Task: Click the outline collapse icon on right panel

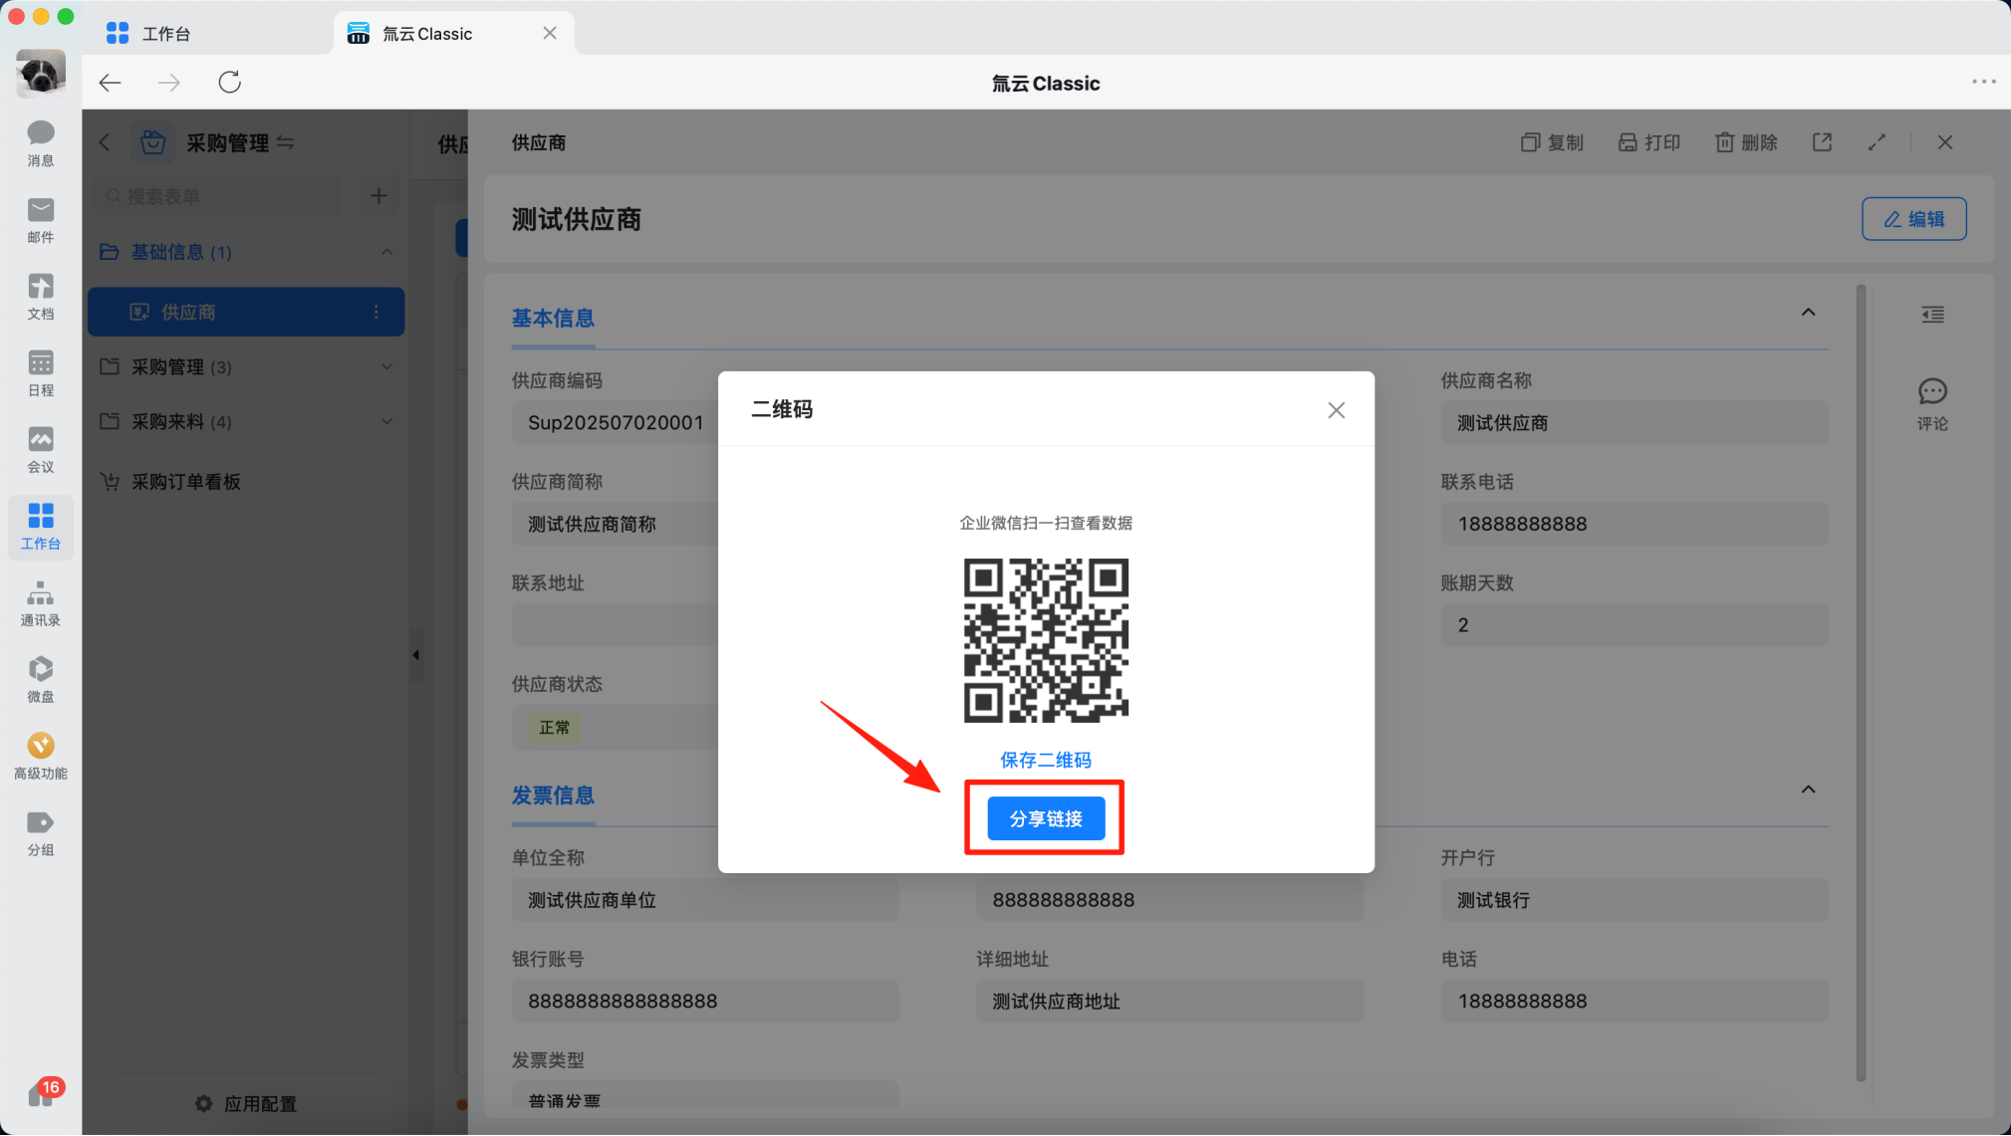Action: click(x=1932, y=315)
